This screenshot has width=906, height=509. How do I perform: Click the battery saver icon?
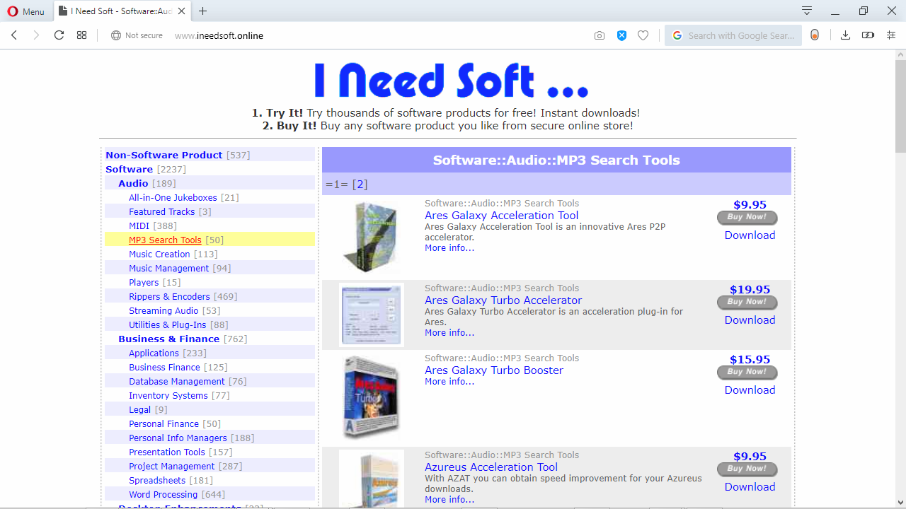point(868,35)
